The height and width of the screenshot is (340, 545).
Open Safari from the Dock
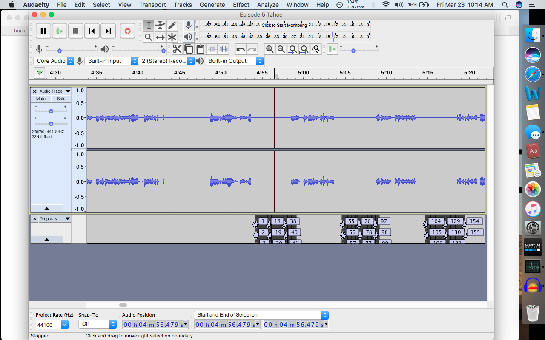pos(533,75)
